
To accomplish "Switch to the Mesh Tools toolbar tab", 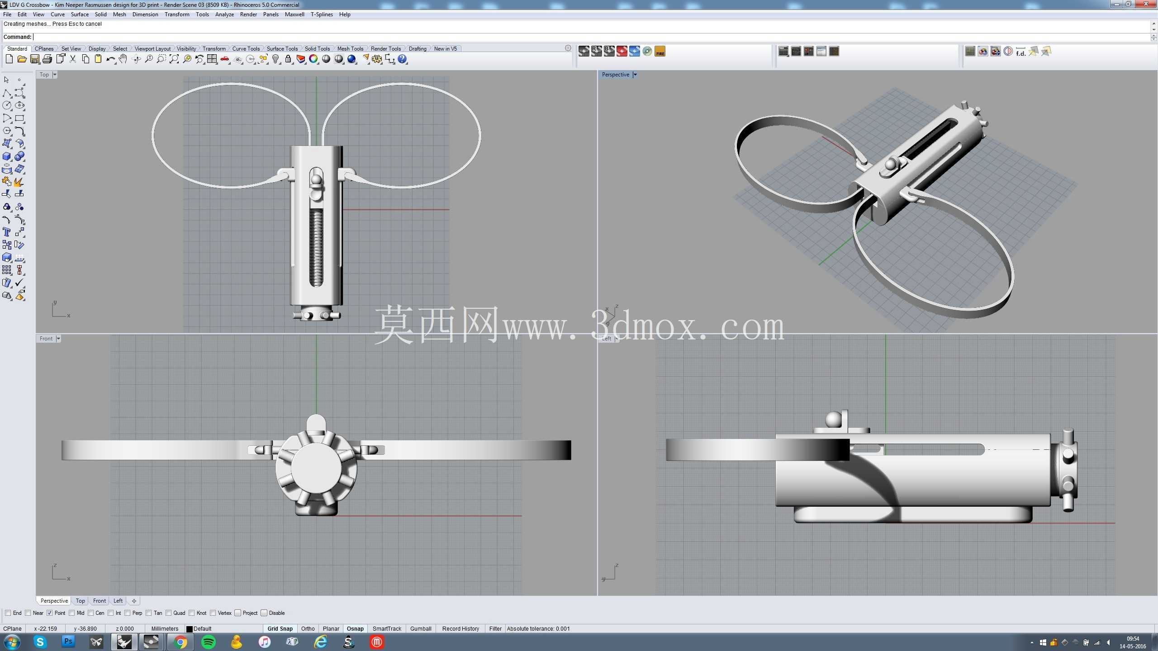I will pyautogui.click(x=350, y=49).
